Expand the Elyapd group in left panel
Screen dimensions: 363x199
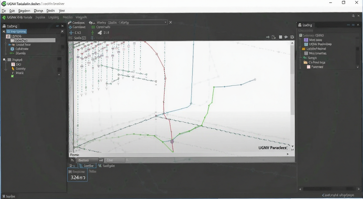pos(5,60)
